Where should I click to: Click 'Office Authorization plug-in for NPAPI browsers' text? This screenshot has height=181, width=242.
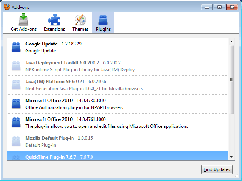74,107
